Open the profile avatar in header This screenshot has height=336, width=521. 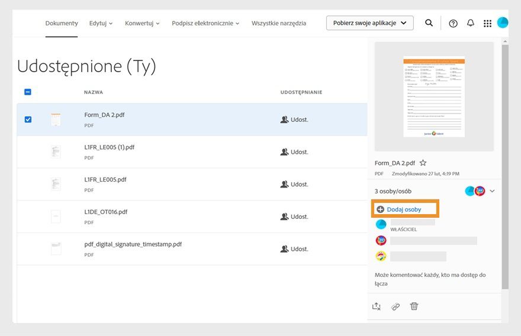503,22
